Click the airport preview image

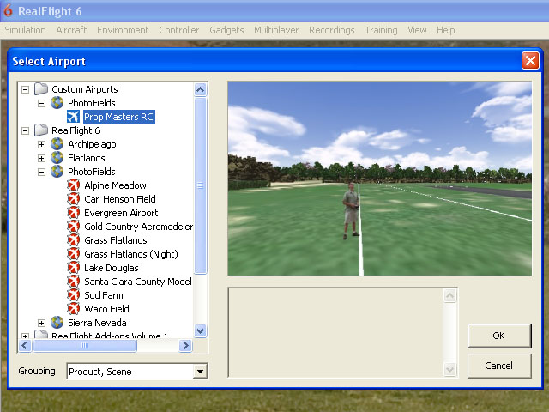pos(379,179)
